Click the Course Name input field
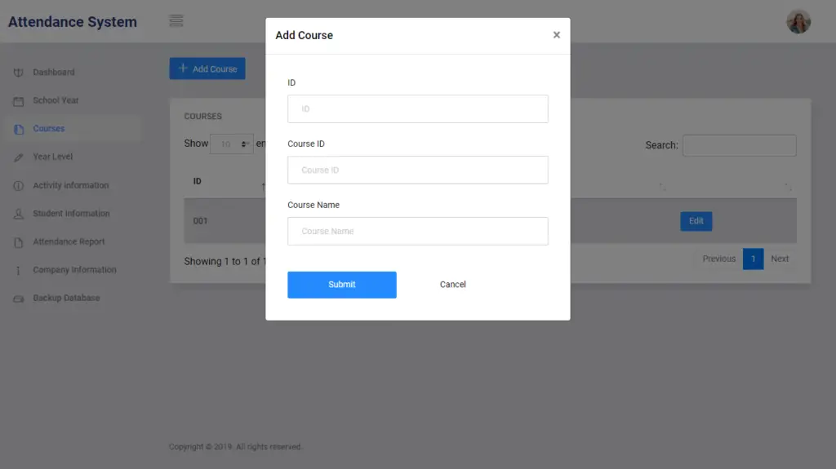The height and width of the screenshot is (469, 836). (x=417, y=232)
